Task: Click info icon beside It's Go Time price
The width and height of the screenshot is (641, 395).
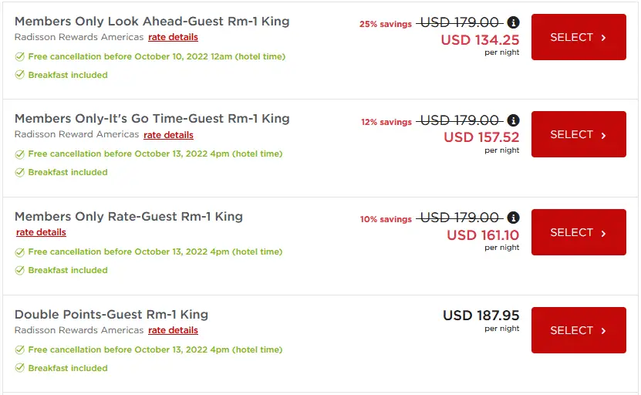Action: (x=514, y=120)
